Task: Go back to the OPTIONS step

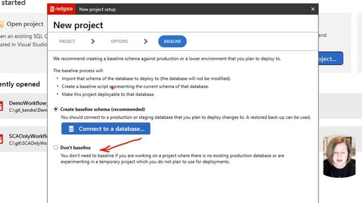Action: tap(119, 41)
